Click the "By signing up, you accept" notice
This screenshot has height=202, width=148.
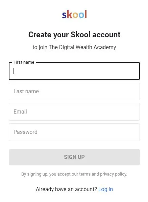click(74, 174)
